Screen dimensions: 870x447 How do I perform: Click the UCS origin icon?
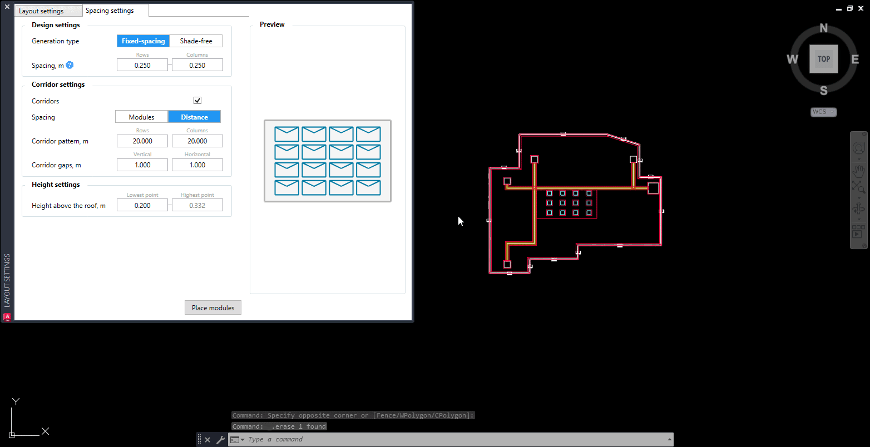point(11,434)
